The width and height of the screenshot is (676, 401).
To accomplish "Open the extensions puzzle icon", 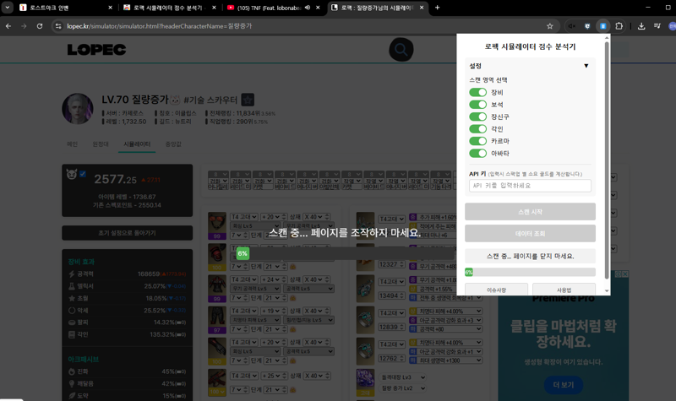I will 619,26.
